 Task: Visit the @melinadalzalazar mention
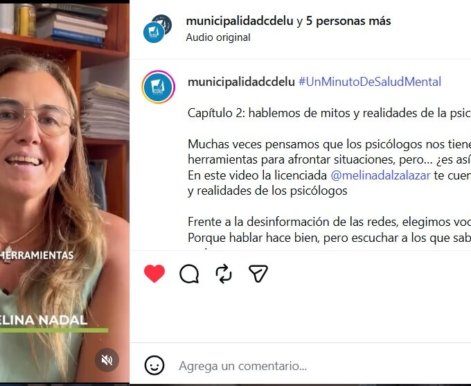click(x=380, y=175)
